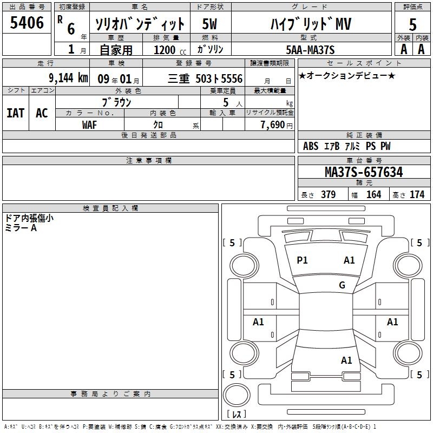The width and height of the screenshot is (433, 433).
Task: Select the 登録番号 header
Action: pyautogui.click(x=194, y=63)
